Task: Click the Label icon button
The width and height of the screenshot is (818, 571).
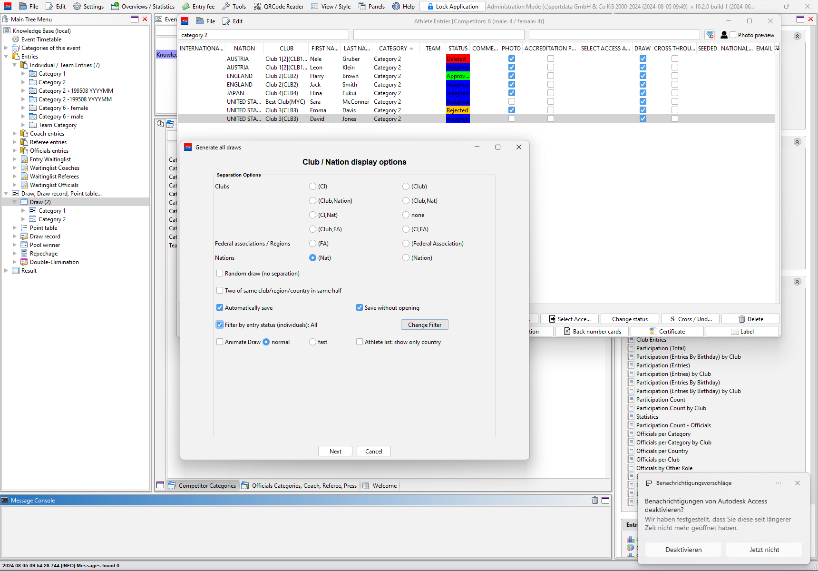Action: [742, 331]
